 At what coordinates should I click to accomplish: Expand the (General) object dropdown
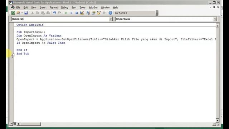click(x=111, y=19)
